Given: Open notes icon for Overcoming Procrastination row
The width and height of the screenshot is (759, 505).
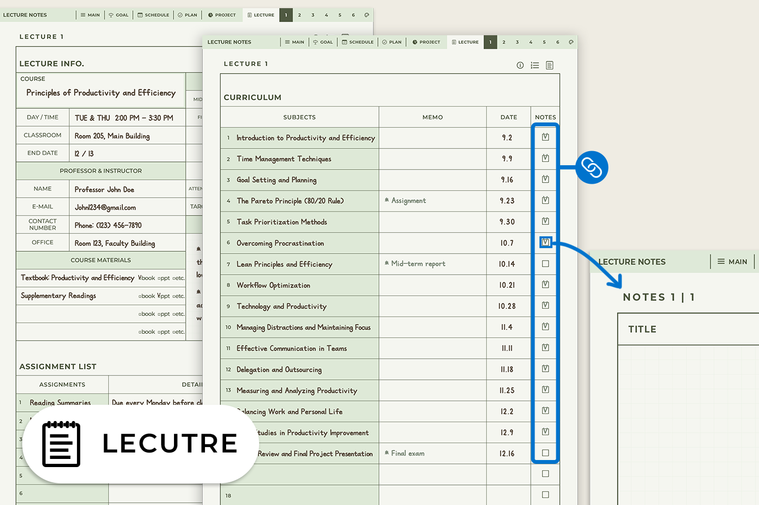Looking at the screenshot, I should pyautogui.click(x=545, y=243).
